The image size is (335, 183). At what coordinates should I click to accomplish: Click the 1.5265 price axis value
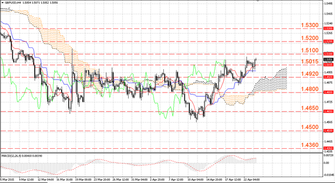[x=328, y=33]
